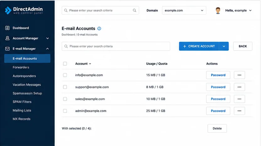Image resolution: width=261 pixels, height=146 pixels.
Task: Click the Back button
Action: (x=243, y=46)
